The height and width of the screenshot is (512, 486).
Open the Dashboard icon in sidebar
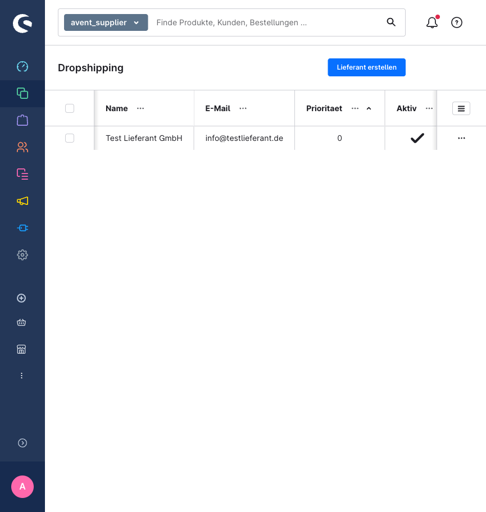pyautogui.click(x=22, y=67)
